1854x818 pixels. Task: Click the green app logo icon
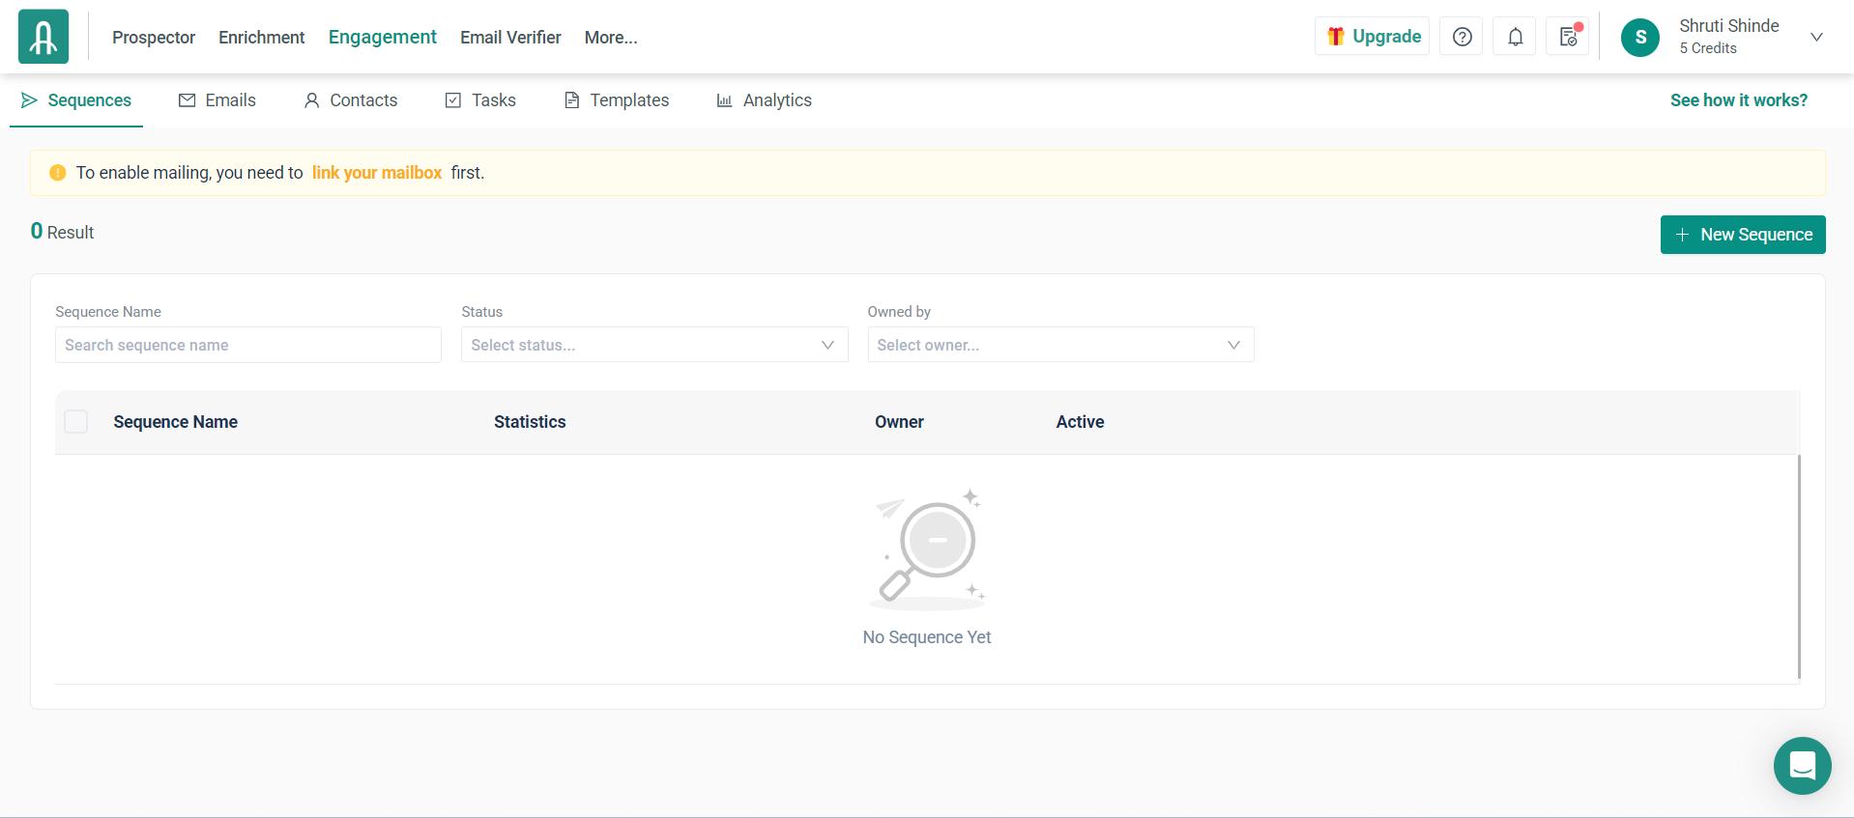coord(43,37)
